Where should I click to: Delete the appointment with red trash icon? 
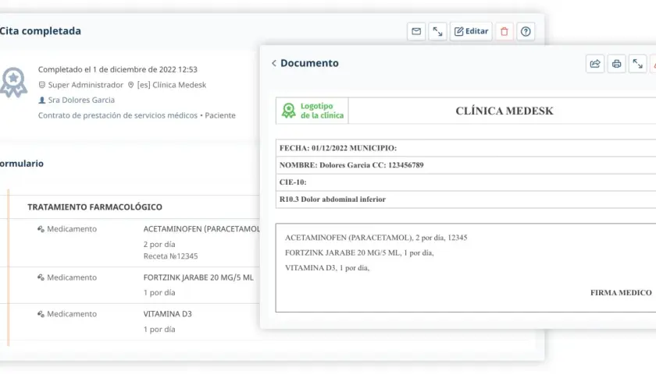(x=504, y=31)
